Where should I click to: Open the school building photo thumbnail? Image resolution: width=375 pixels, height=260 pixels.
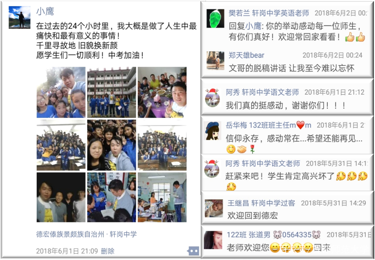[x=112, y=92]
